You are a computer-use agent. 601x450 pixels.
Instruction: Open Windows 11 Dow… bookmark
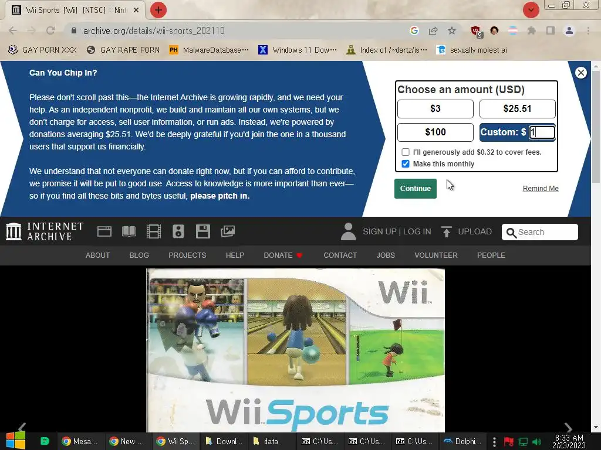tap(298, 50)
